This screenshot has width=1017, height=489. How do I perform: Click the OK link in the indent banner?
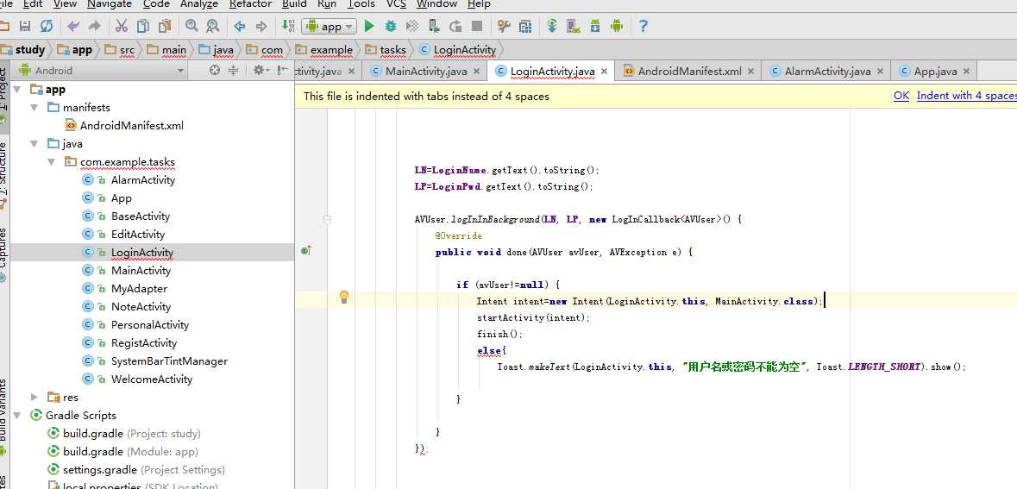[x=901, y=96]
